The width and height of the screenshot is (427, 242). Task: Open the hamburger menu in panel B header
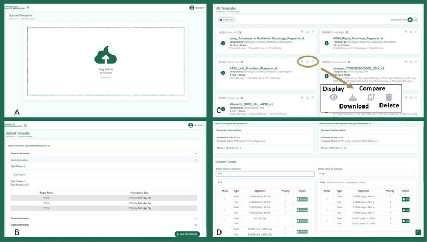point(25,125)
